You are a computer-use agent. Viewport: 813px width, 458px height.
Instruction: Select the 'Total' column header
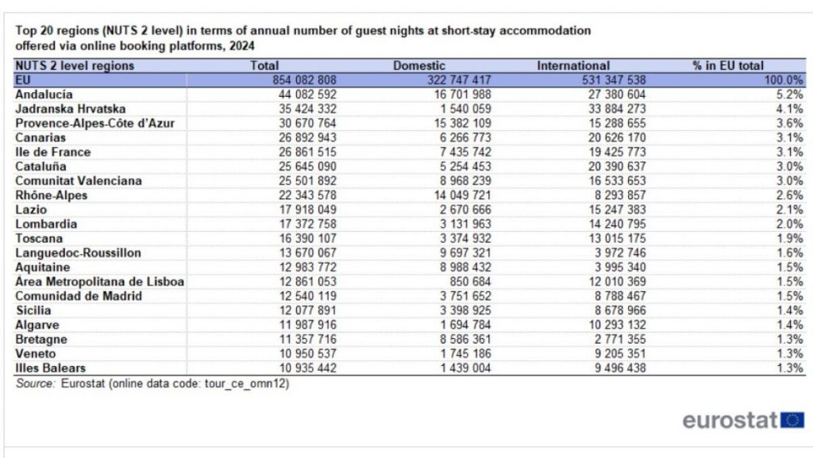pos(264,66)
